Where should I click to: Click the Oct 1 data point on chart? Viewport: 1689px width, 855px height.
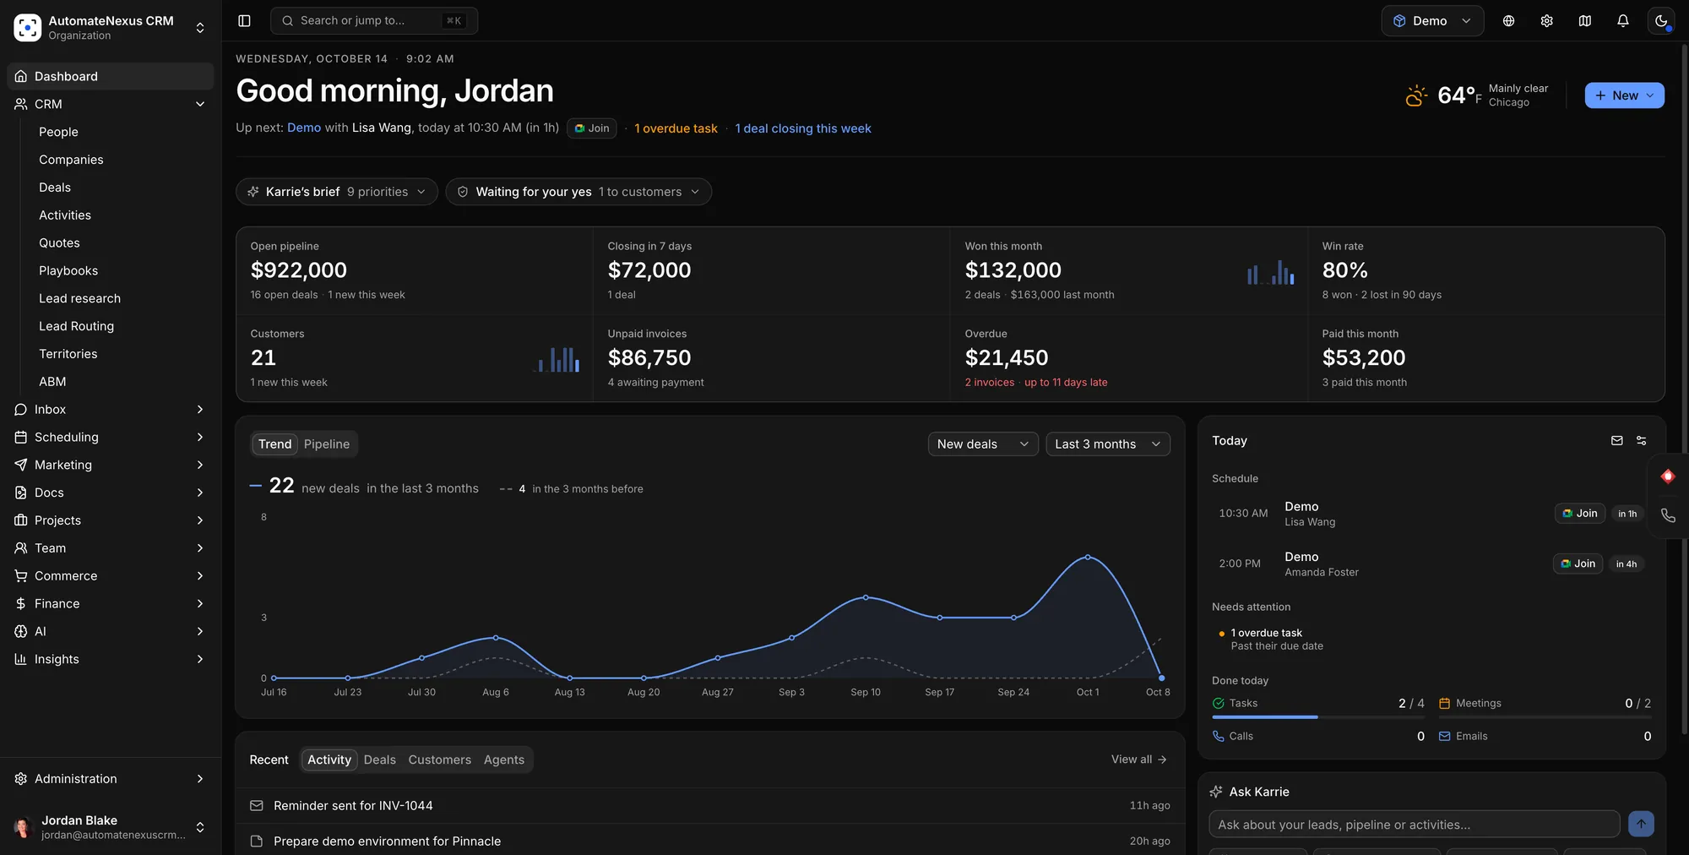tap(1088, 558)
